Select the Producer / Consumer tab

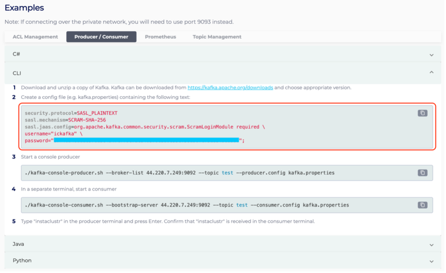tap(101, 37)
